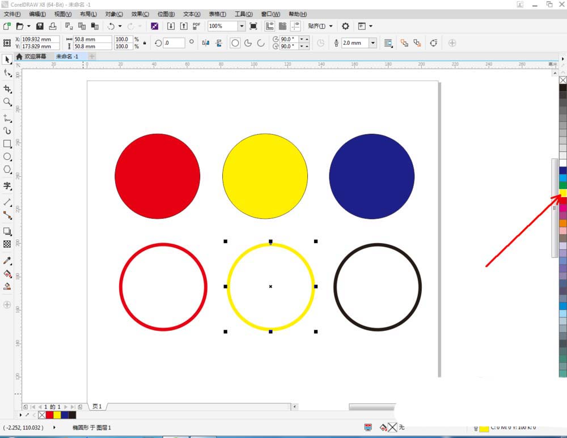Select the Text tool
Screen dimensions: 567x438
[x=7, y=186]
